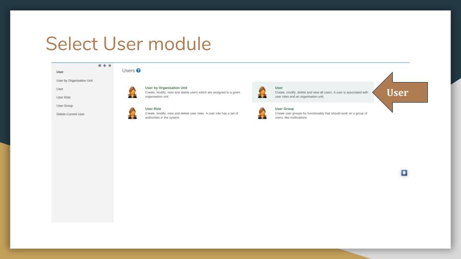Click the User Group person icon

coord(262,113)
